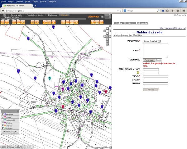Click the last orange toolbar icon
187x149 pixels.
102,22
